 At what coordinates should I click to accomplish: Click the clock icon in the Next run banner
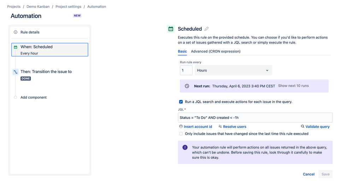[x=187, y=86]
